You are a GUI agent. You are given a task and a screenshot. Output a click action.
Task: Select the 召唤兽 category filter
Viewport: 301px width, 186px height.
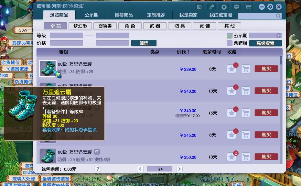click(x=105, y=26)
